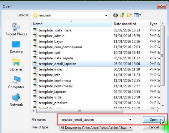Open Computer in sidebar
The width and height of the screenshot is (169, 133).
click(x=16, y=82)
